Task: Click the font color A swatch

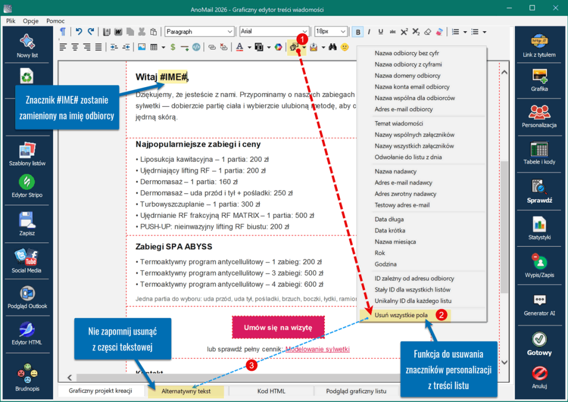Action: click(x=240, y=47)
